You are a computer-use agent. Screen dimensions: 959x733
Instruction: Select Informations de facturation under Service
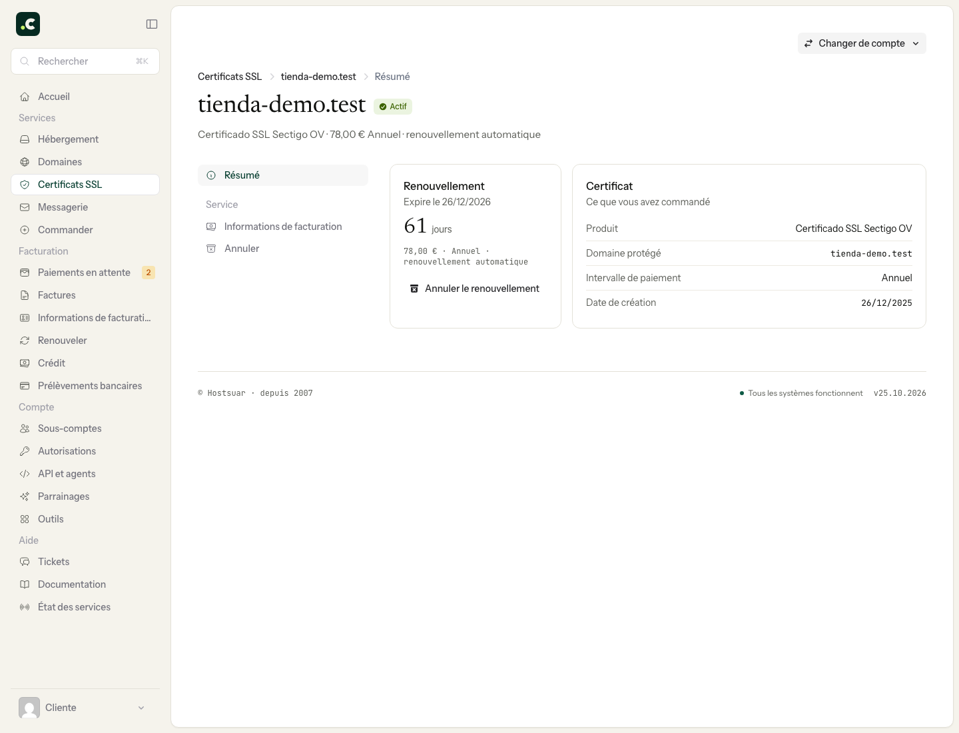(283, 227)
